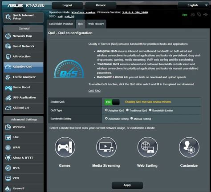This screenshot has width=211, height=192.
Task: Switch to the Bandwidth Monitor tab
Action: (x=61, y=24)
